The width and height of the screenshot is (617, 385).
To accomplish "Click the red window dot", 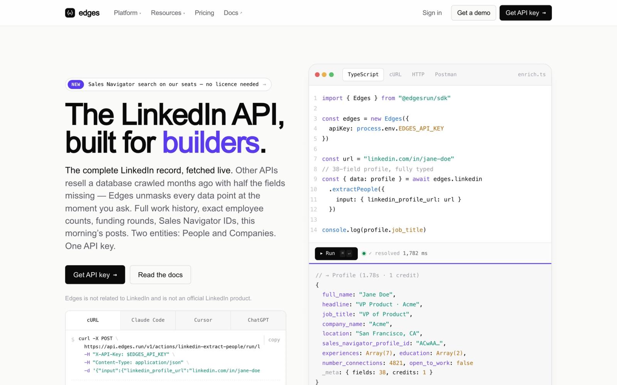I will tap(317, 75).
